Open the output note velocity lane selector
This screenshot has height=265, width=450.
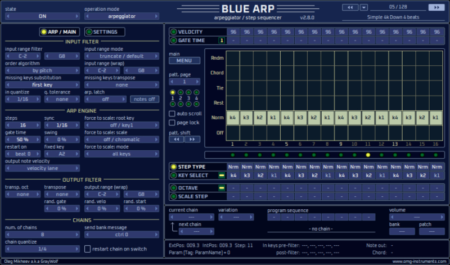coord(42,168)
